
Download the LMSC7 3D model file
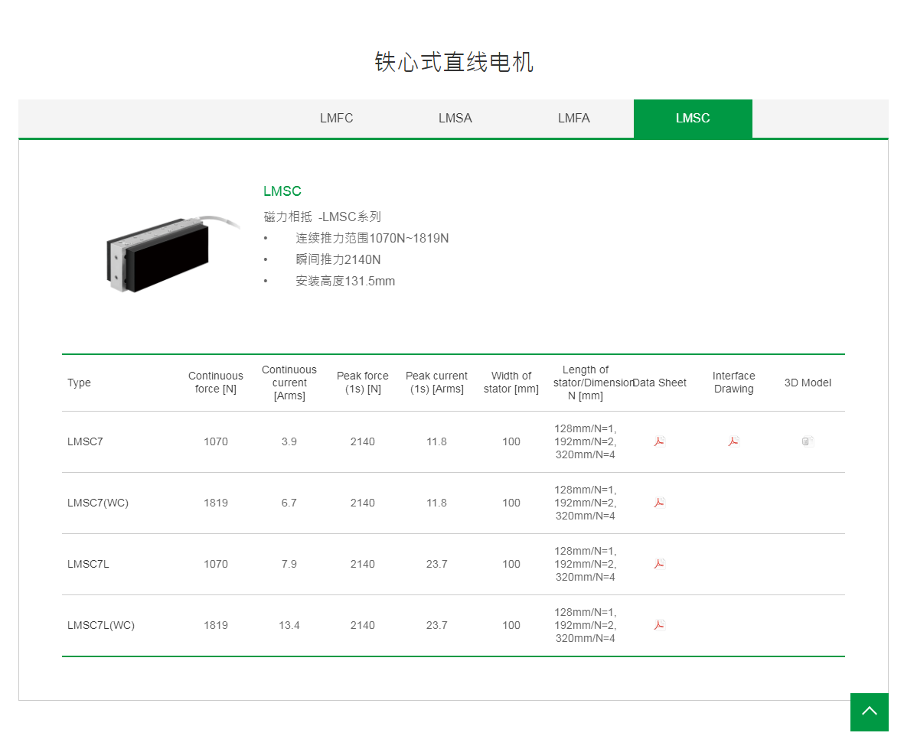tap(807, 441)
